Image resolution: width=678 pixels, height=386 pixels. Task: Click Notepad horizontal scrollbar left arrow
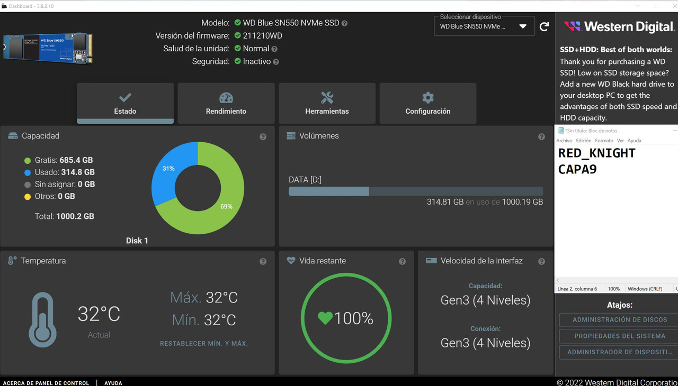pos(558,280)
